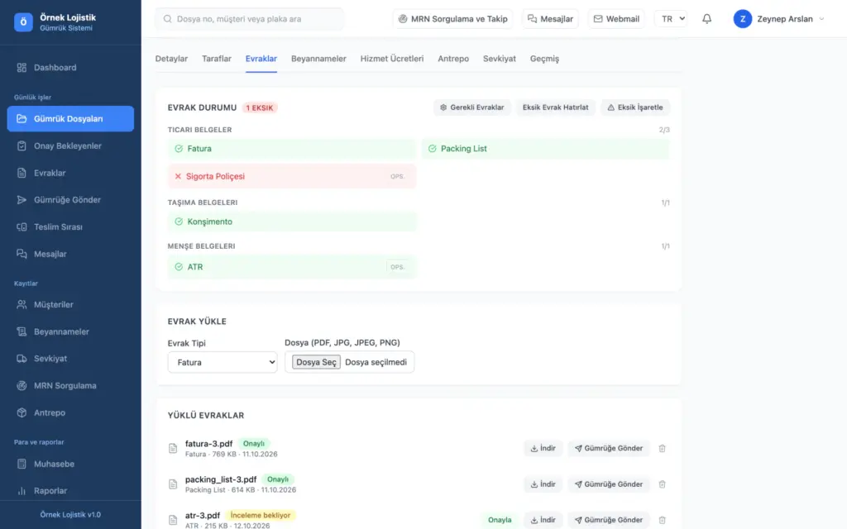Click the file icon beside fatura-3.pdf
The height and width of the screenshot is (529, 847).
point(173,448)
